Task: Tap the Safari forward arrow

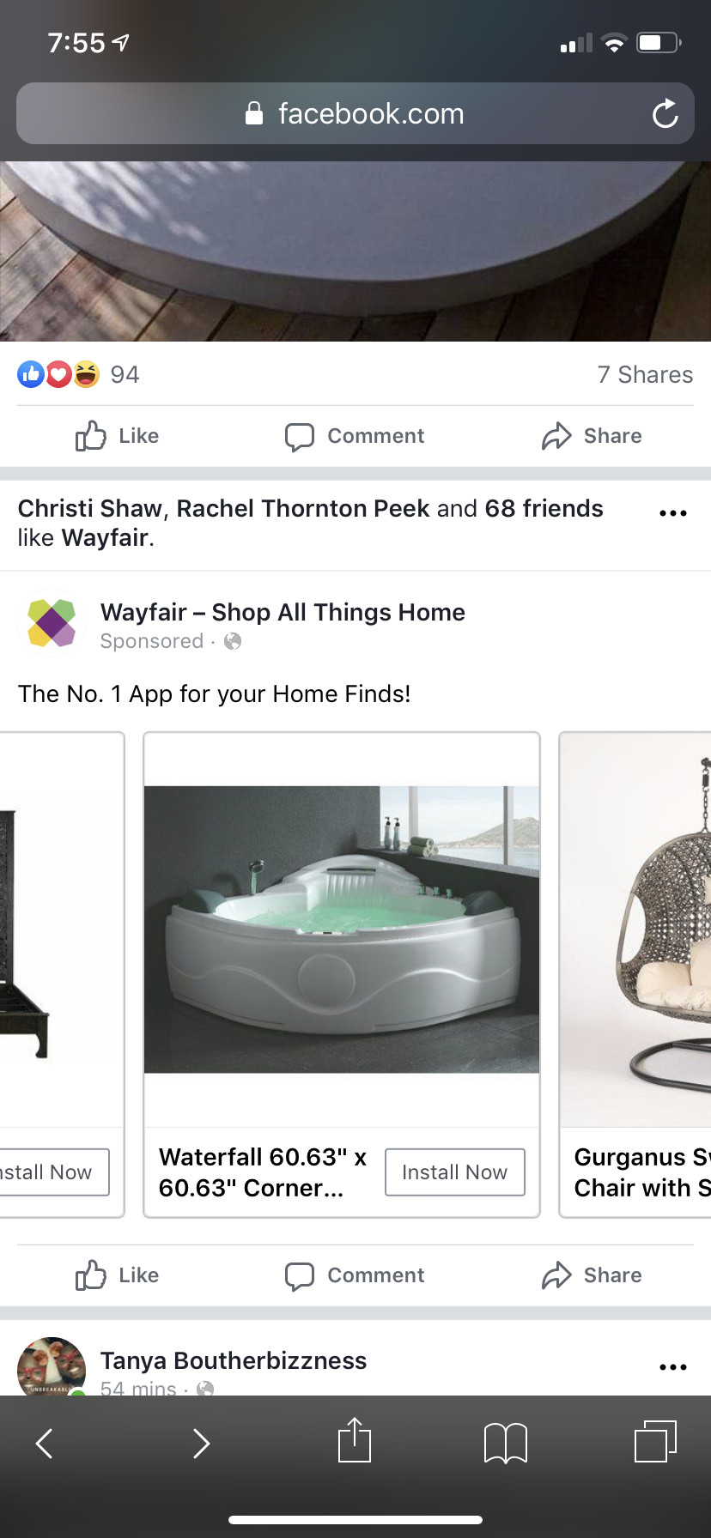Action: click(x=201, y=1443)
